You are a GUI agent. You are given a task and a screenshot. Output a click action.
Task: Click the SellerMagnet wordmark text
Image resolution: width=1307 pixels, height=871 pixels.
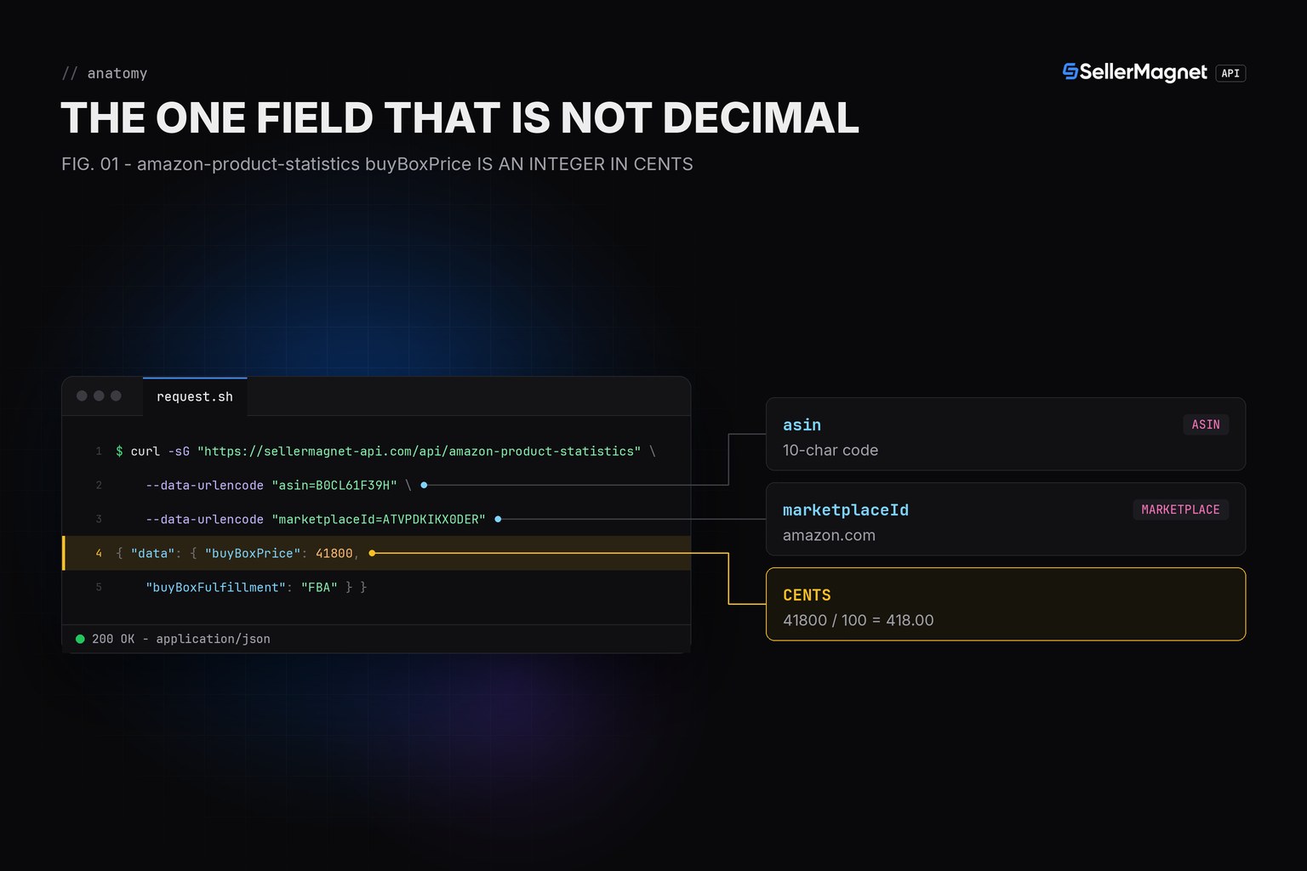tap(1143, 72)
